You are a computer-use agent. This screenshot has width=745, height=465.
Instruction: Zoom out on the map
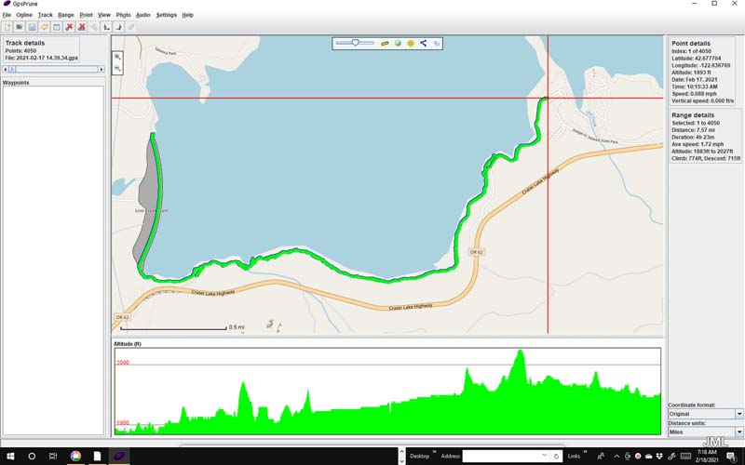117,69
